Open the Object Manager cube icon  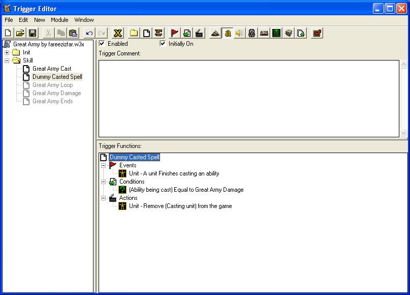(x=289, y=33)
